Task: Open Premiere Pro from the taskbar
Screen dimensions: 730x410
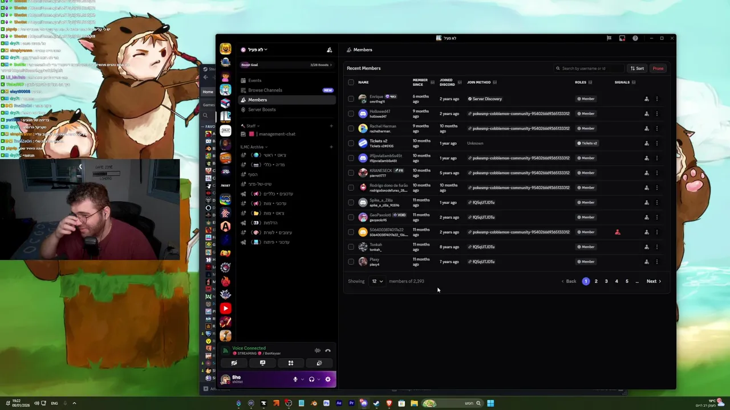Action: (351, 403)
